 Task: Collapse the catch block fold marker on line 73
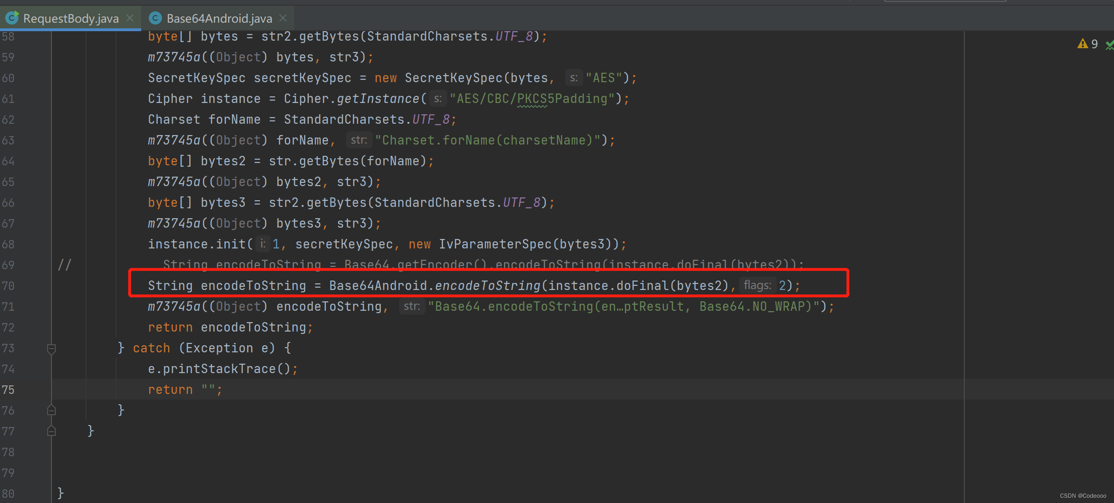pos(51,349)
